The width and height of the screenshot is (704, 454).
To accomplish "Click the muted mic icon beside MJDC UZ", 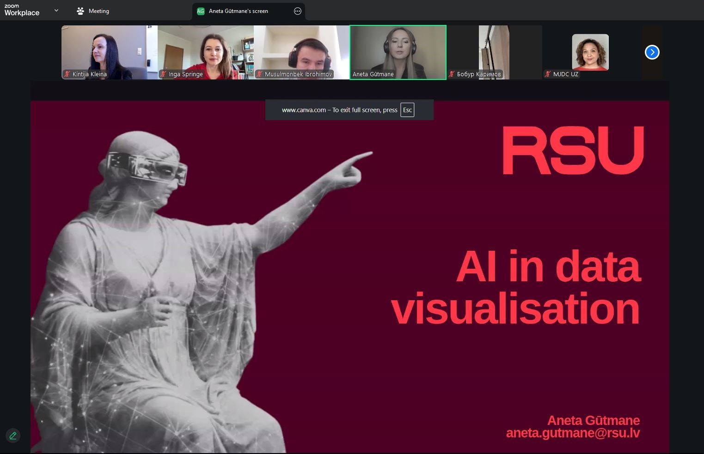I will tap(548, 74).
